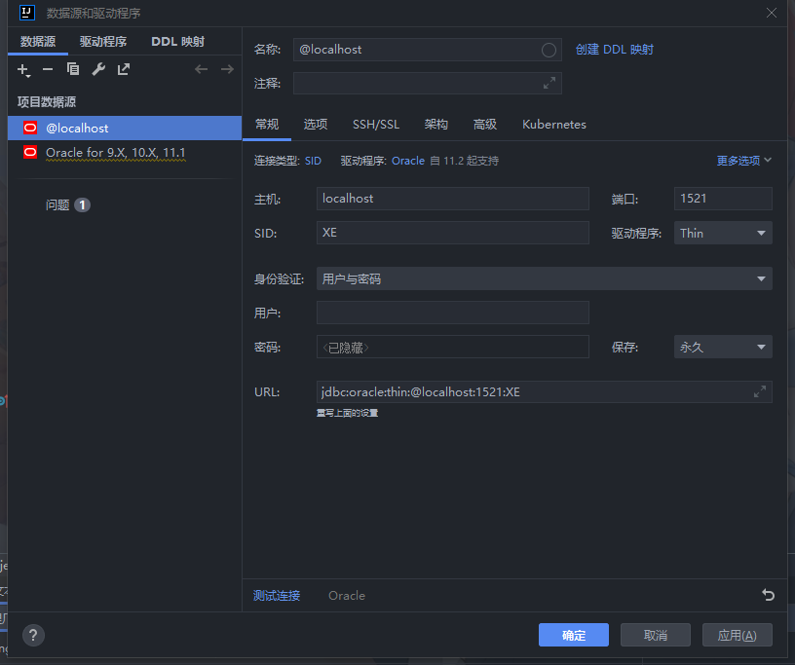Image resolution: width=795 pixels, height=665 pixels.
Task: Click the color circle in the name field
Action: [x=549, y=50]
